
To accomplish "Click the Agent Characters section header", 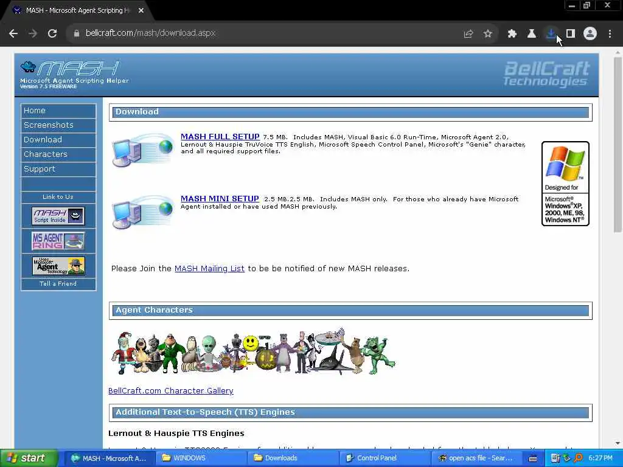I will coord(350,311).
